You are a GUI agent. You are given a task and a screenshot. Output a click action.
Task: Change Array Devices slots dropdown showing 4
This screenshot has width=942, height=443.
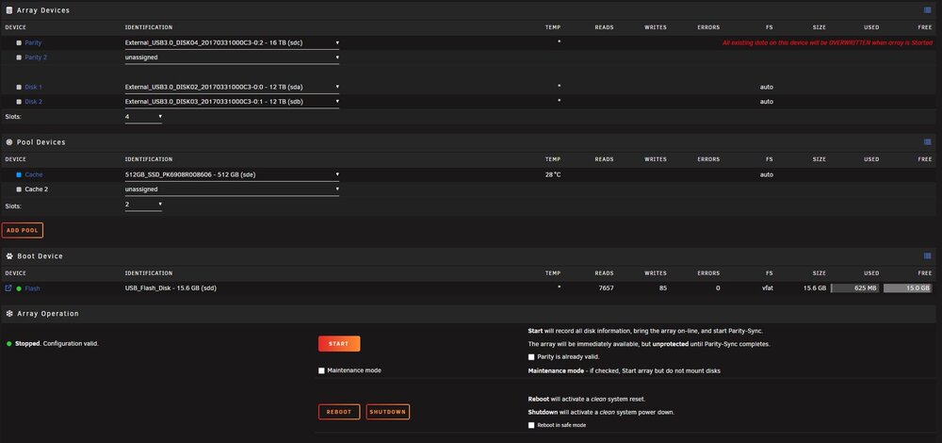click(x=143, y=117)
